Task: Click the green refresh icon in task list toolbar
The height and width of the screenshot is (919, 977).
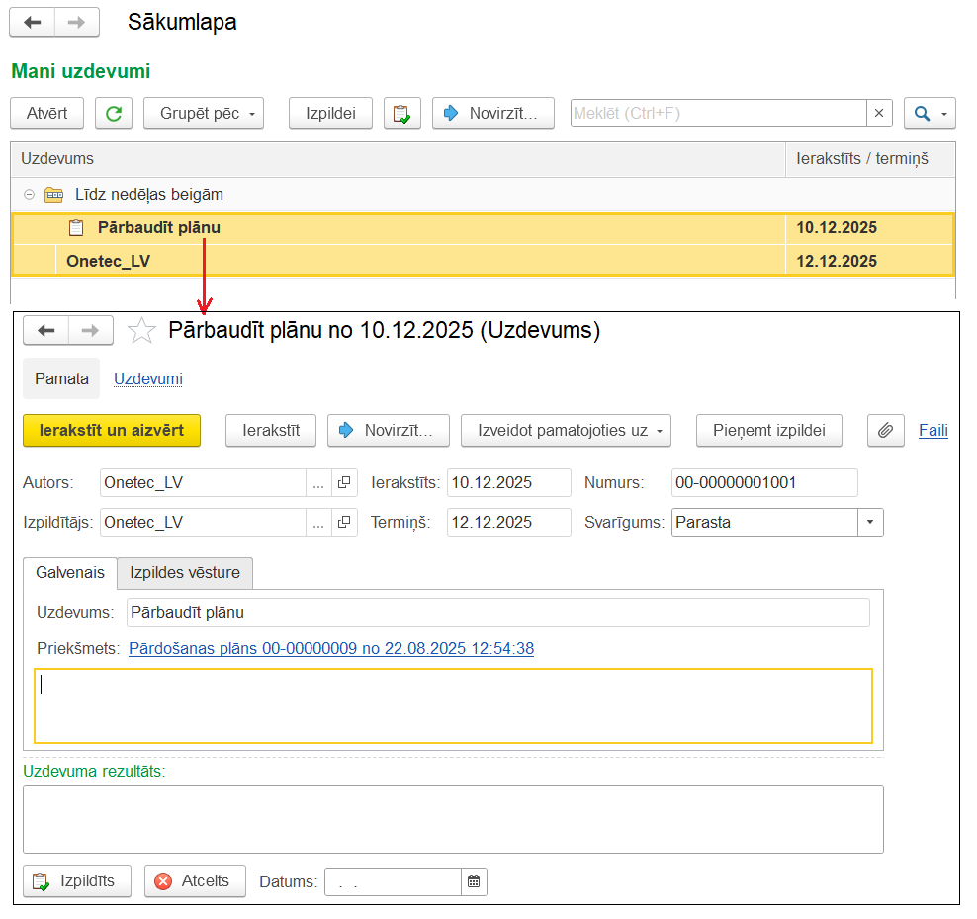Action: (x=114, y=114)
